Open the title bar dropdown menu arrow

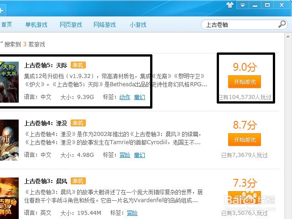pos(242,5)
